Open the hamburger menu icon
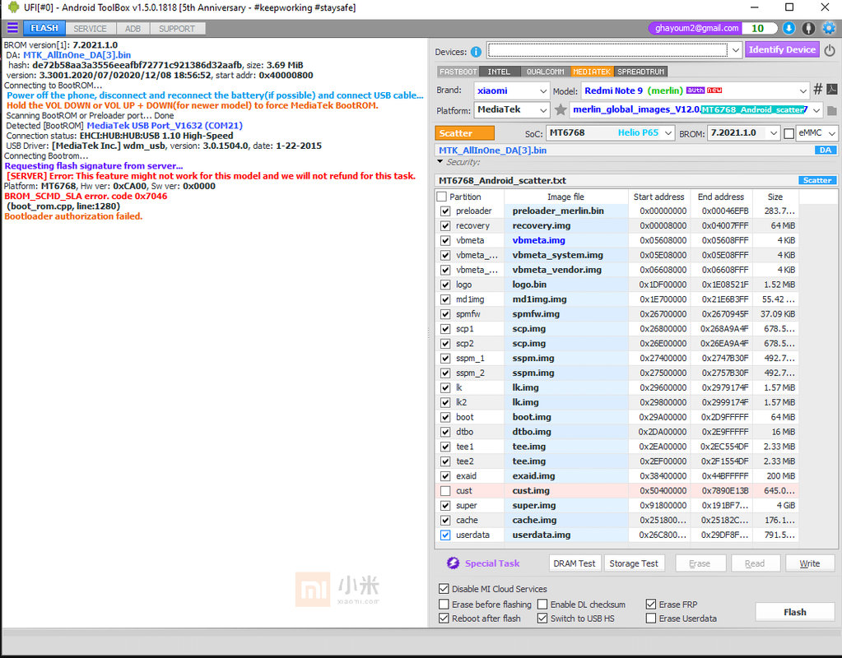 pos(12,28)
